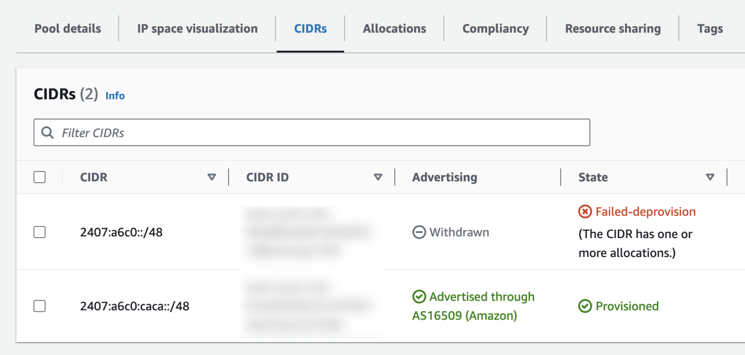This screenshot has width=745, height=355.
Task: Open the Allocations tab
Action: click(394, 29)
